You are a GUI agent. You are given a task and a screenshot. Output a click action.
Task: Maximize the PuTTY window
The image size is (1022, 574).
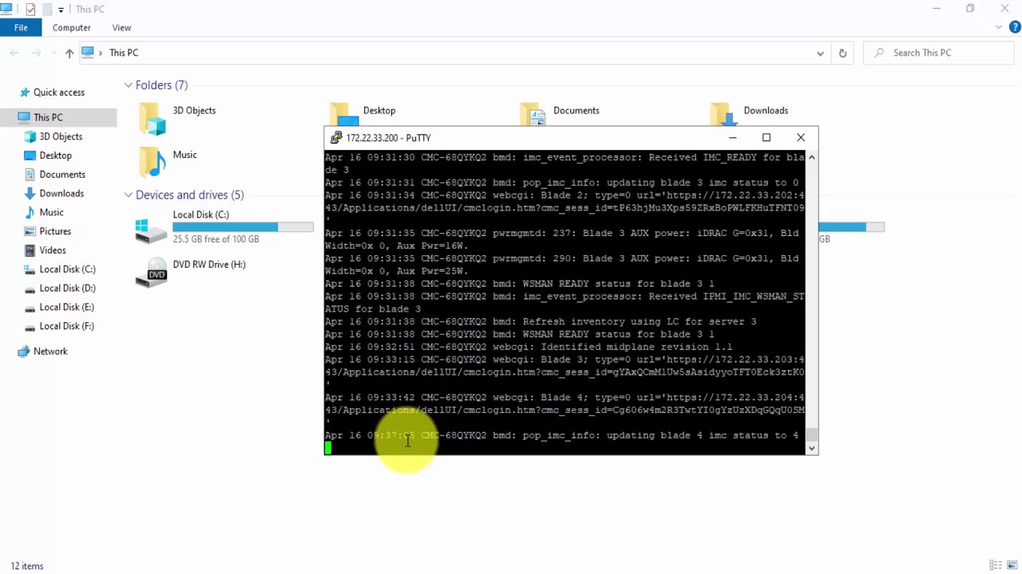766,138
